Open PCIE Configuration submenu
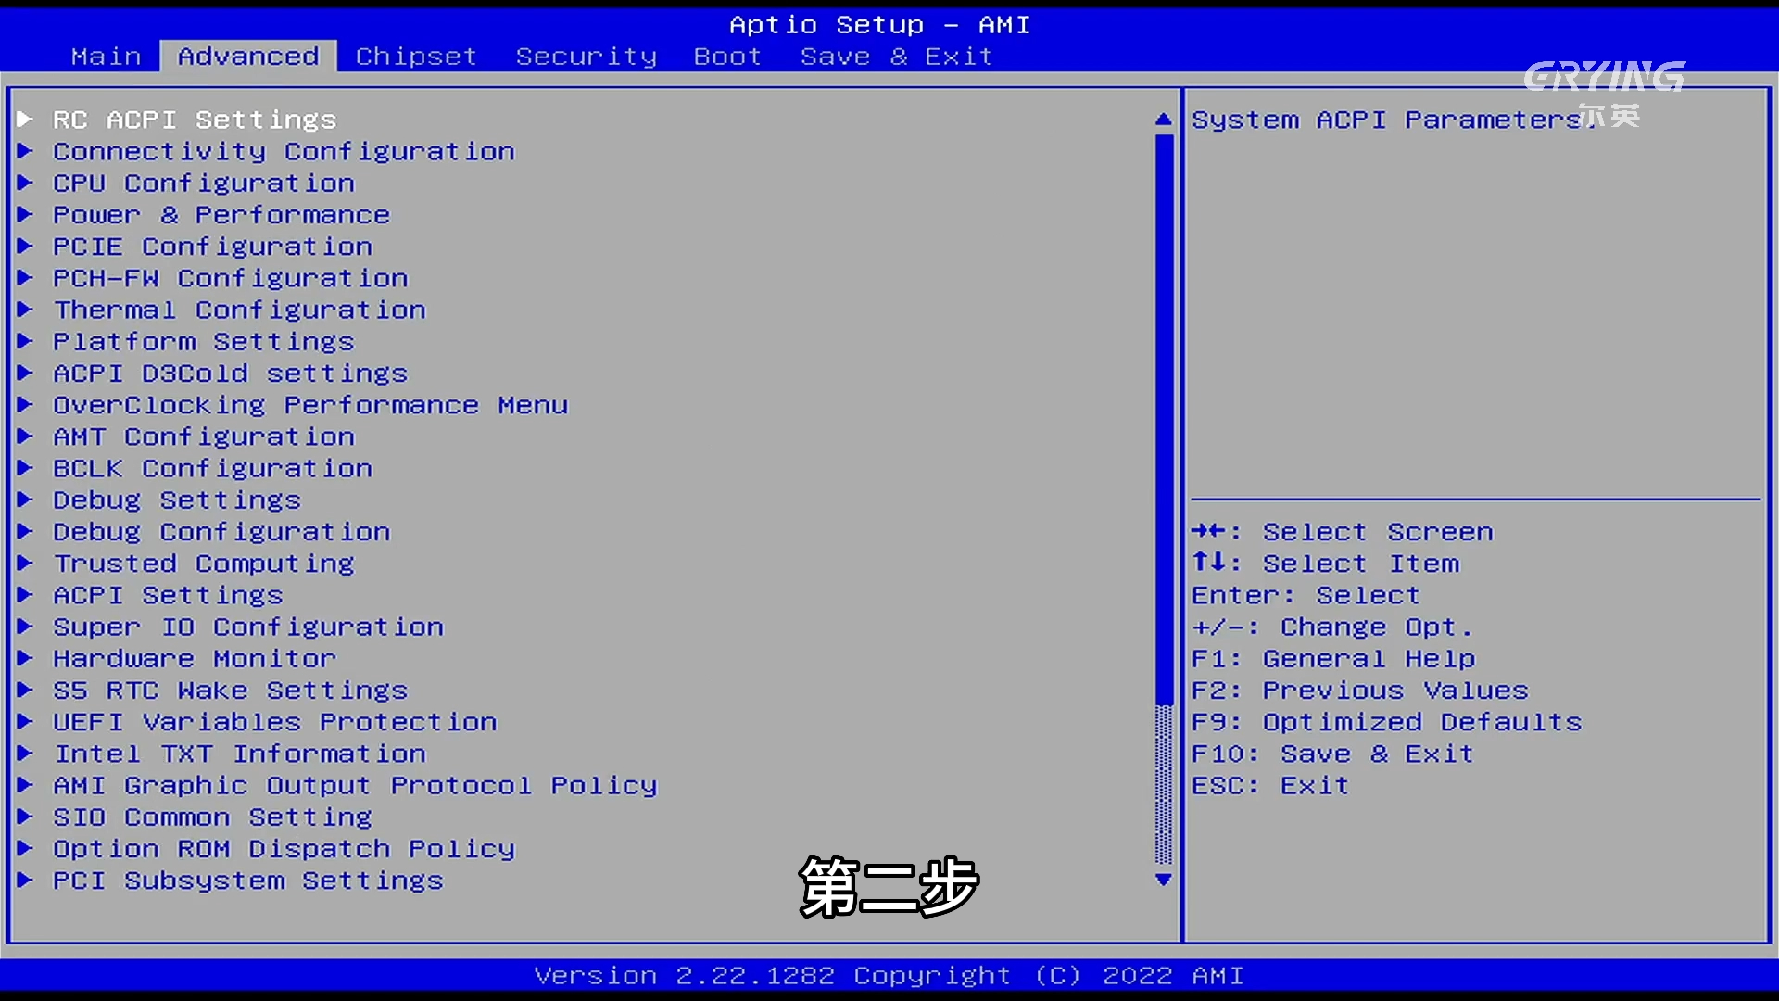Screen dimensions: 1779x1001 pos(212,247)
